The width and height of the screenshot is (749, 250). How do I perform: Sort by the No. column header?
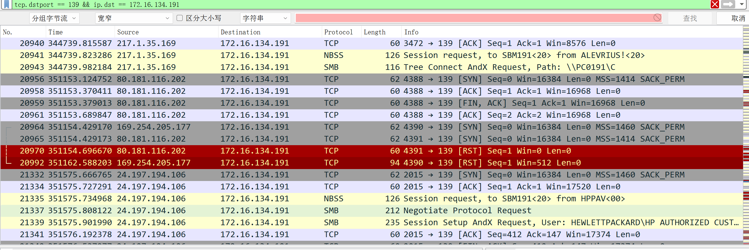pos(23,32)
